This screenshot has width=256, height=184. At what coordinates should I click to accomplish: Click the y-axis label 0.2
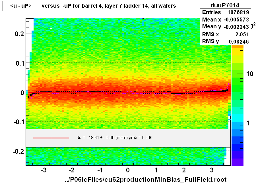[x=19, y=34]
